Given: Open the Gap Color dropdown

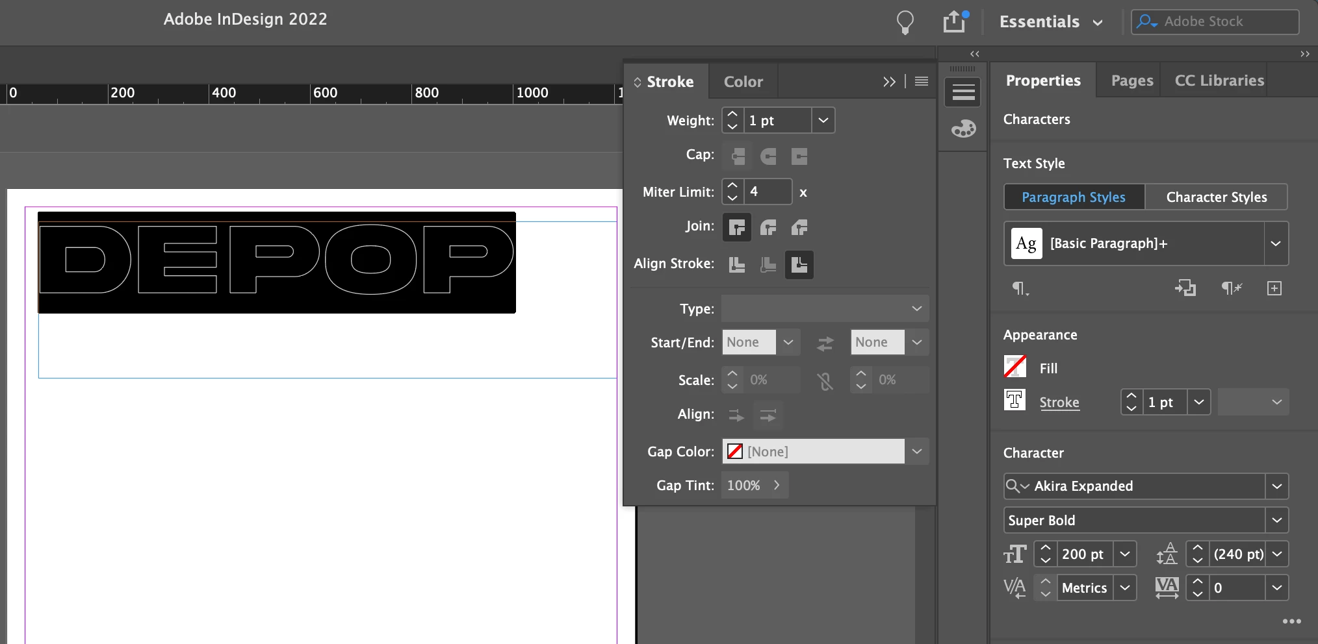Looking at the screenshot, I should point(916,451).
